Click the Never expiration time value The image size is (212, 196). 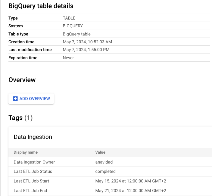pos(68,58)
